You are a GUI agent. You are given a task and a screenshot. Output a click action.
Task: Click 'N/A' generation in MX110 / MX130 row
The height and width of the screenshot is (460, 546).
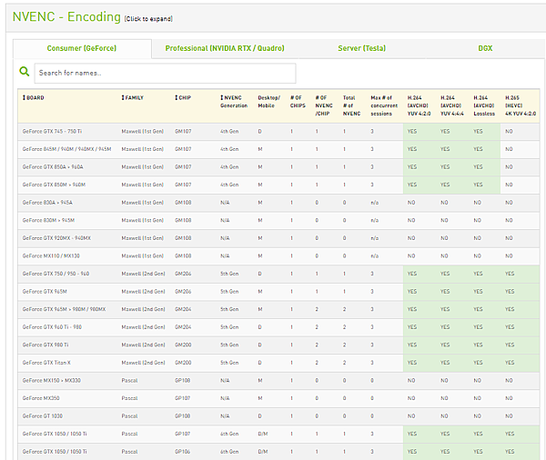(x=225, y=255)
